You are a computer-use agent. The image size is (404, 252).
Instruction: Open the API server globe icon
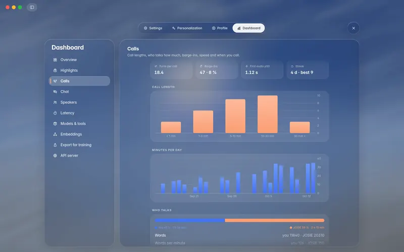point(55,156)
